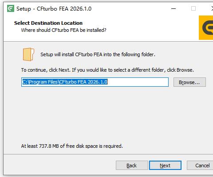Proceed with the Next button
The height and width of the screenshot is (177, 213).
[165, 165]
